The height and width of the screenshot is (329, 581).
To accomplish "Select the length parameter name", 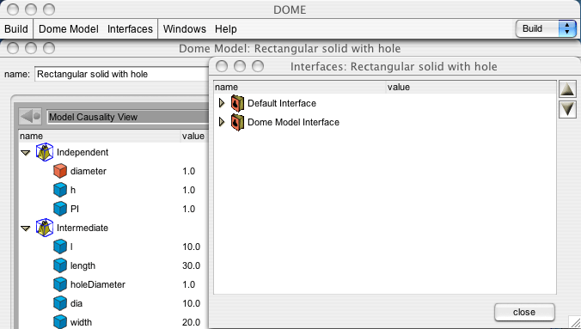I will point(83,265).
